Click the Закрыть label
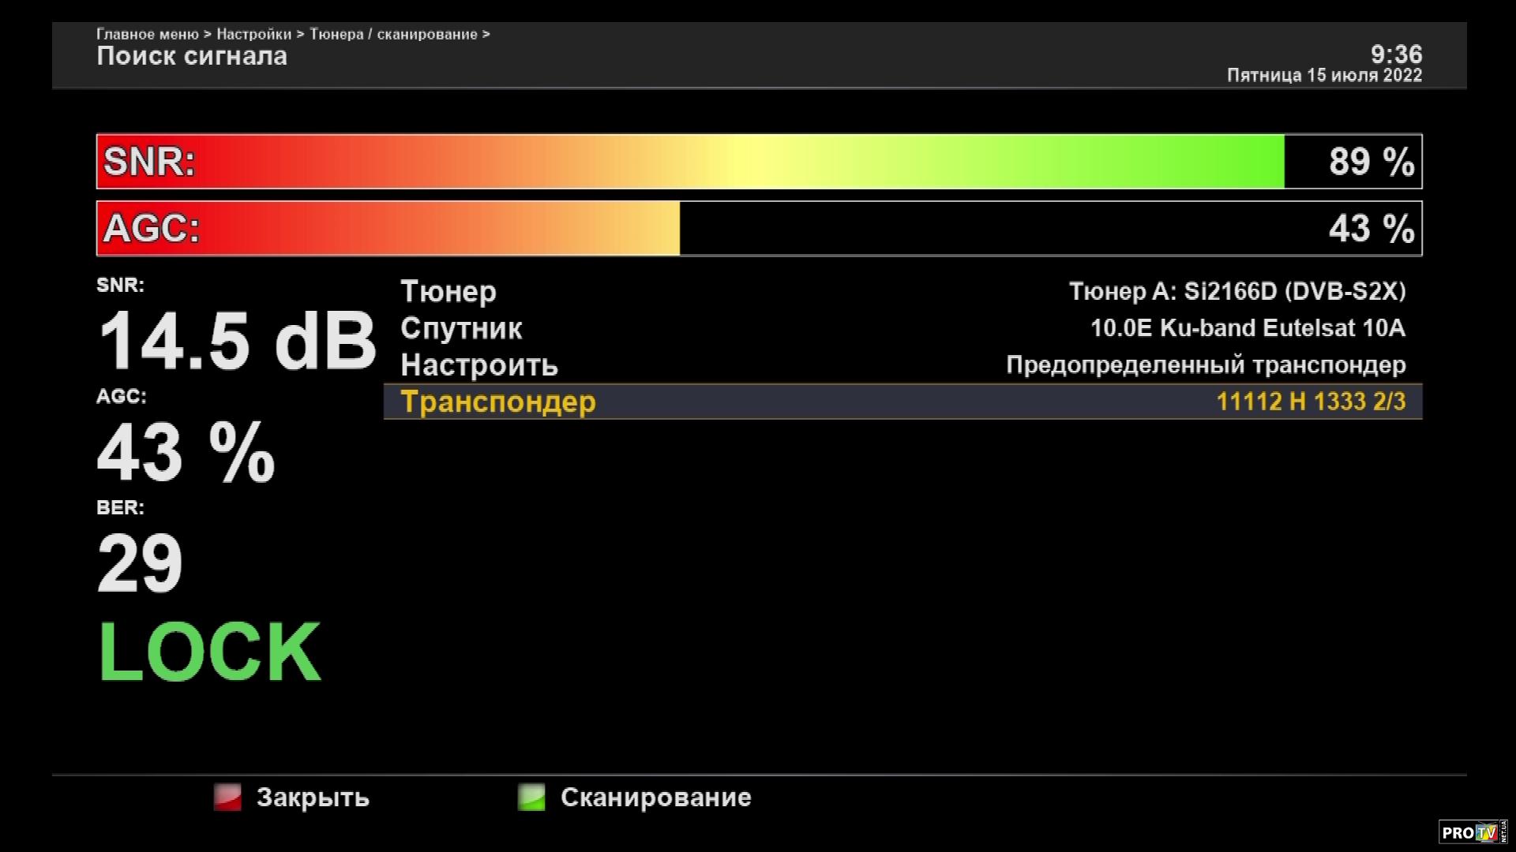 tap(313, 798)
